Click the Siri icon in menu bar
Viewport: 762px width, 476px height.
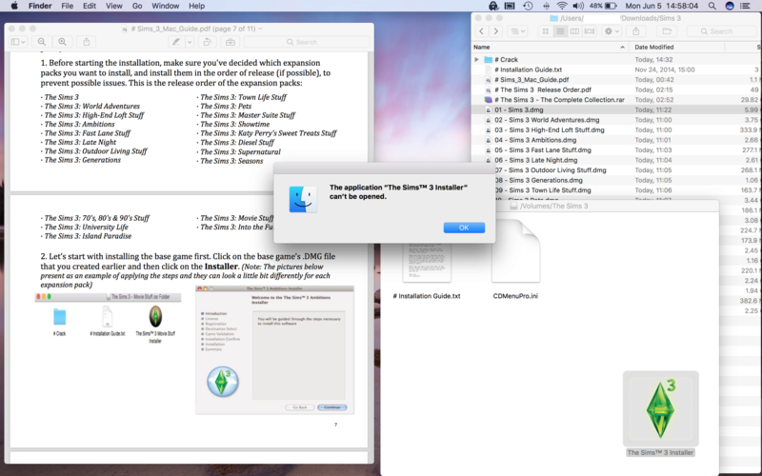[730, 6]
